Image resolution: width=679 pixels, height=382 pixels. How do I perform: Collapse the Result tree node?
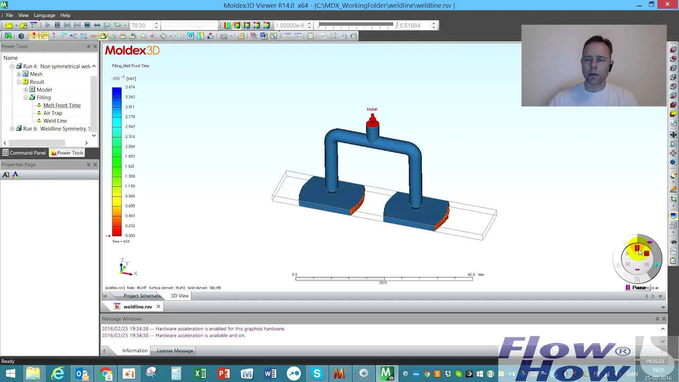(x=19, y=82)
